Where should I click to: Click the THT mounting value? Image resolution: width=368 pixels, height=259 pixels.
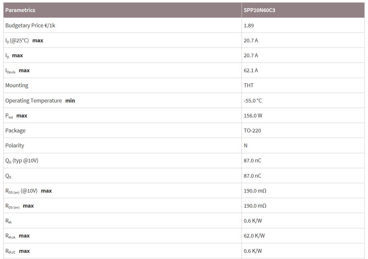[x=249, y=85]
